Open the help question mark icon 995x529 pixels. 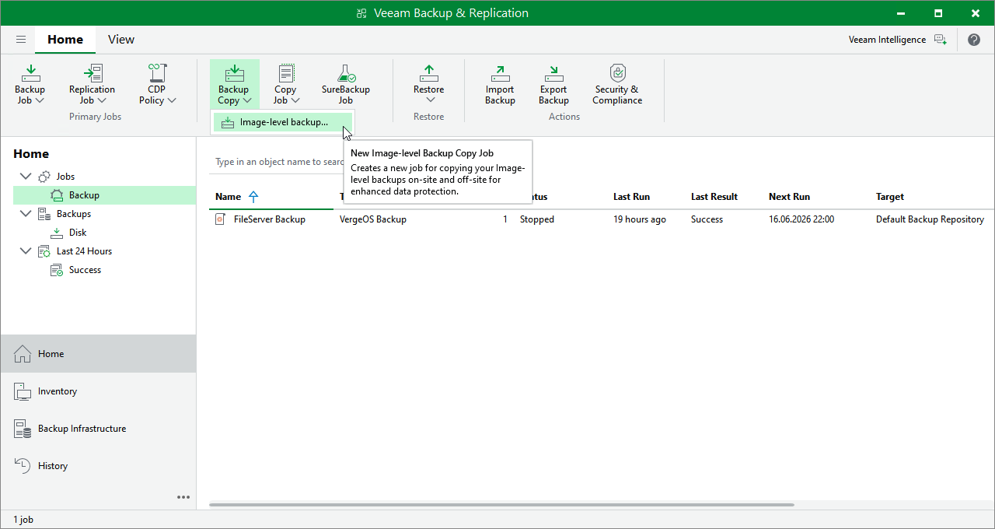point(974,40)
